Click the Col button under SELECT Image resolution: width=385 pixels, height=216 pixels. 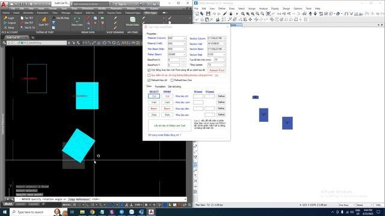154,96
